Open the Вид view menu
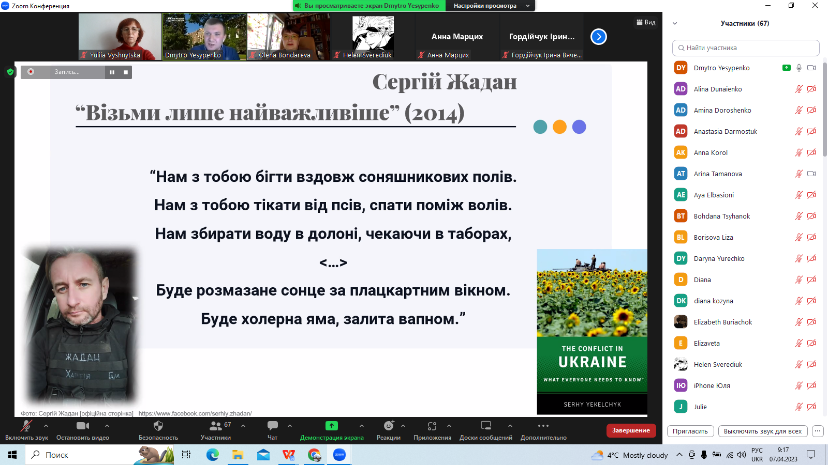Viewport: 828px width, 465px height. tap(646, 22)
